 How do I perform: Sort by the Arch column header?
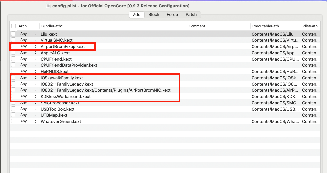click(x=23, y=26)
